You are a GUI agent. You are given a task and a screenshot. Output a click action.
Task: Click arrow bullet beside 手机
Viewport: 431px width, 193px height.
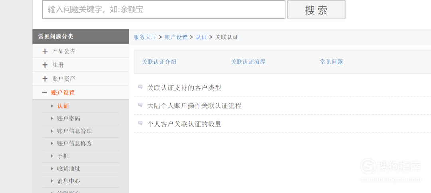[x=52, y=156]
